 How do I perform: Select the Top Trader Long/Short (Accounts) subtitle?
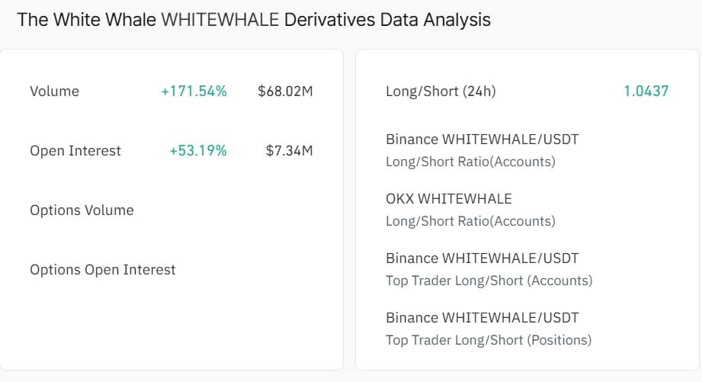tap(489, 281)
